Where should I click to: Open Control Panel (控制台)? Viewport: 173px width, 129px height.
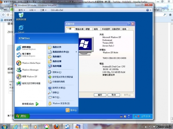point(55,72)
